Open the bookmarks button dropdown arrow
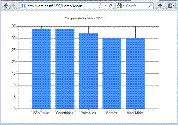Viewport: 178px width, 125px height. coord(173,6)
